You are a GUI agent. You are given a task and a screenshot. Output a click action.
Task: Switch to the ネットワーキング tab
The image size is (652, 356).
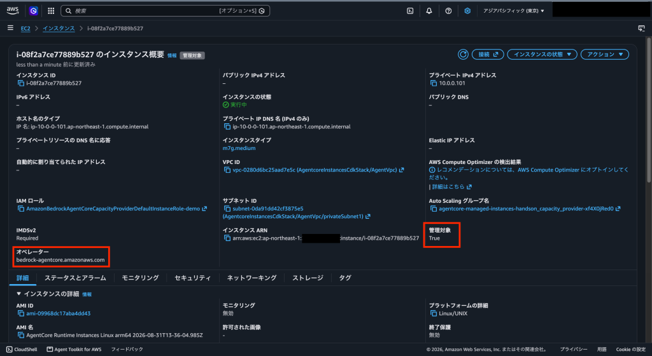[x=252, y=278]
